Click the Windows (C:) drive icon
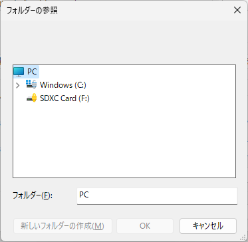The height and width of the screenshot is (242, 248). tap(31, 84)
